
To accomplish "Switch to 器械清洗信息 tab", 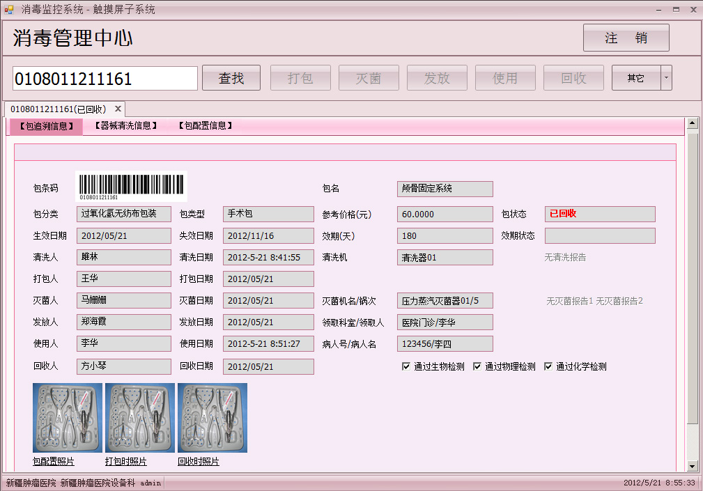I will [126, 126].
